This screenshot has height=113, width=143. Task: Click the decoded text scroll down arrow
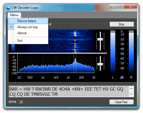[131, 94]
